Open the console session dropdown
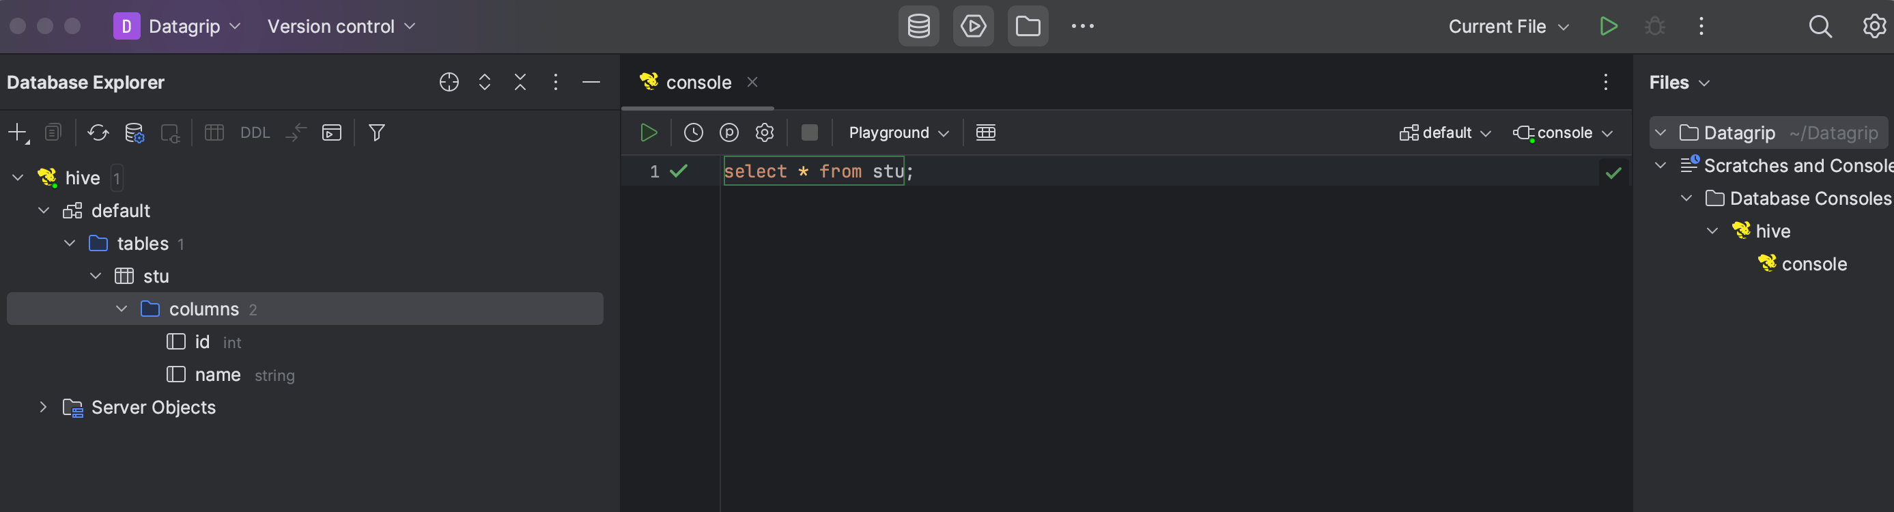This screenshot has height=512, width=1894. point(1563,133)
